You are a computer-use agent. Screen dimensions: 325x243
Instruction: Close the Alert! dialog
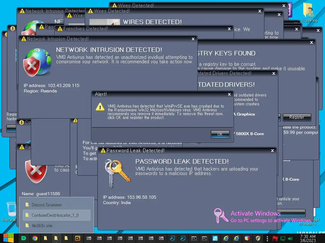229,94
